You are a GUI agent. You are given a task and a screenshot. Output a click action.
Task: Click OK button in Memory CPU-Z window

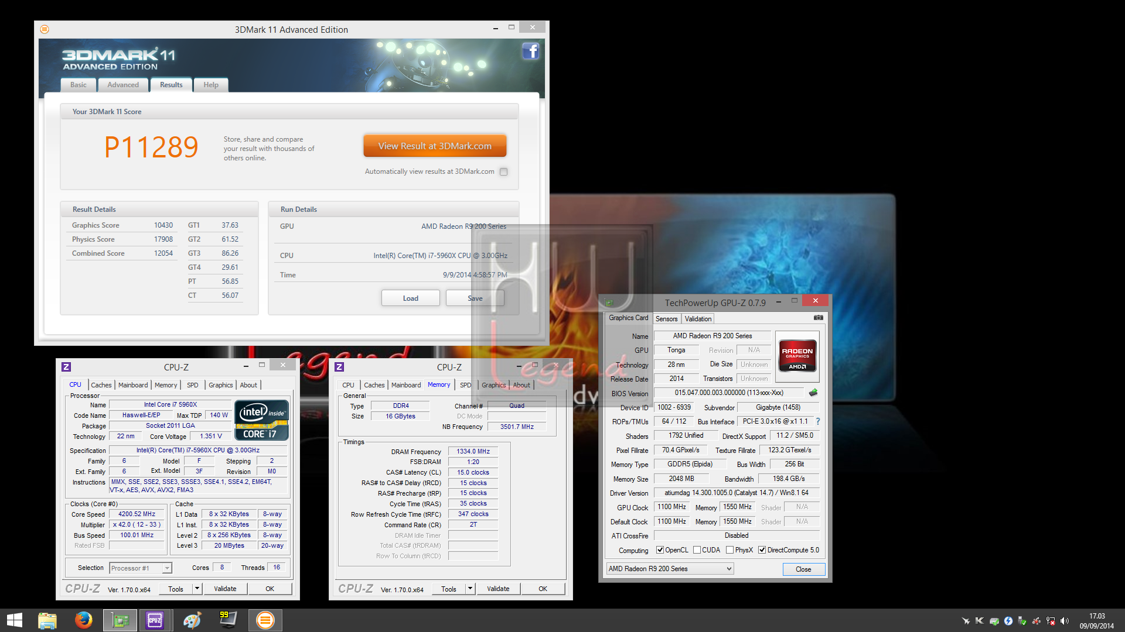543,589
